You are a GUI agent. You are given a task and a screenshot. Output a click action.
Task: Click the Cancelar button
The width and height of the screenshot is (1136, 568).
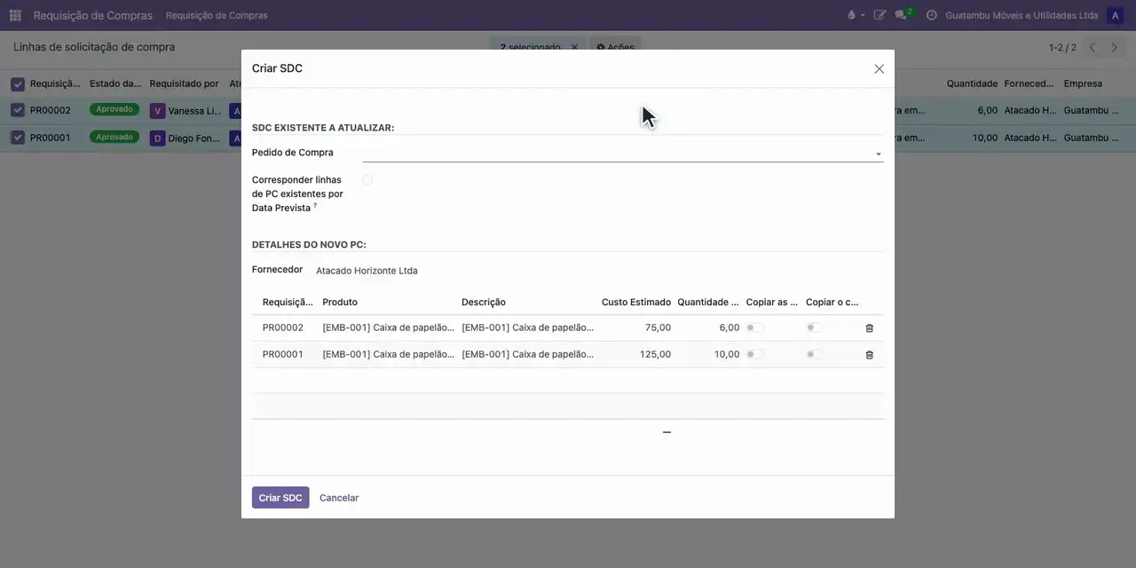click(x=339, y=498)
